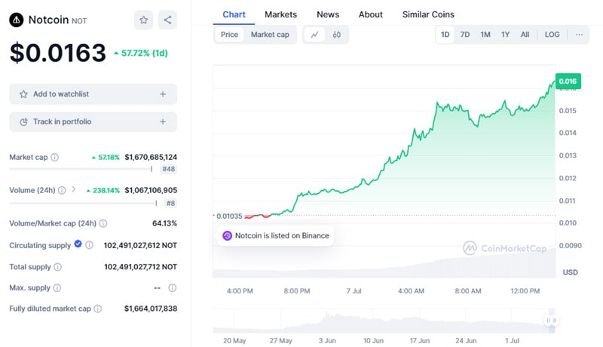Click star icon in Add to watchlist
Viewport: 603px width, 347px height.
tap(23, 94)
